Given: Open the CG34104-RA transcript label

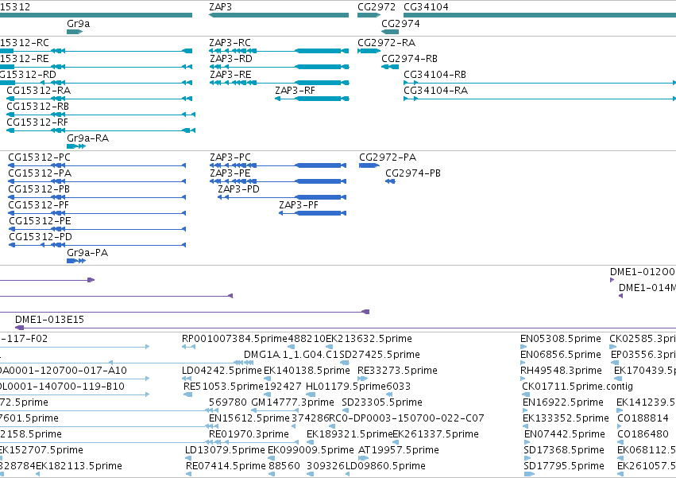Looking at the screenshot, I should [x=435, y=91].
